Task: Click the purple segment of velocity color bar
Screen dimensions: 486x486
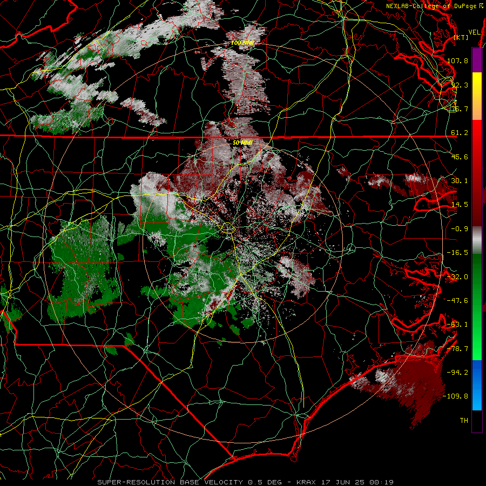Action: [x=477, y=60]
